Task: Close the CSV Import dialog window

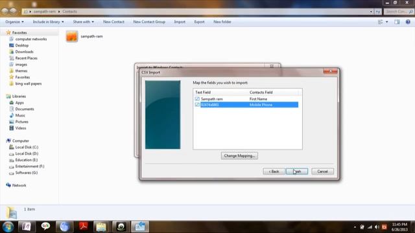Action: click(x=330, y=71)
